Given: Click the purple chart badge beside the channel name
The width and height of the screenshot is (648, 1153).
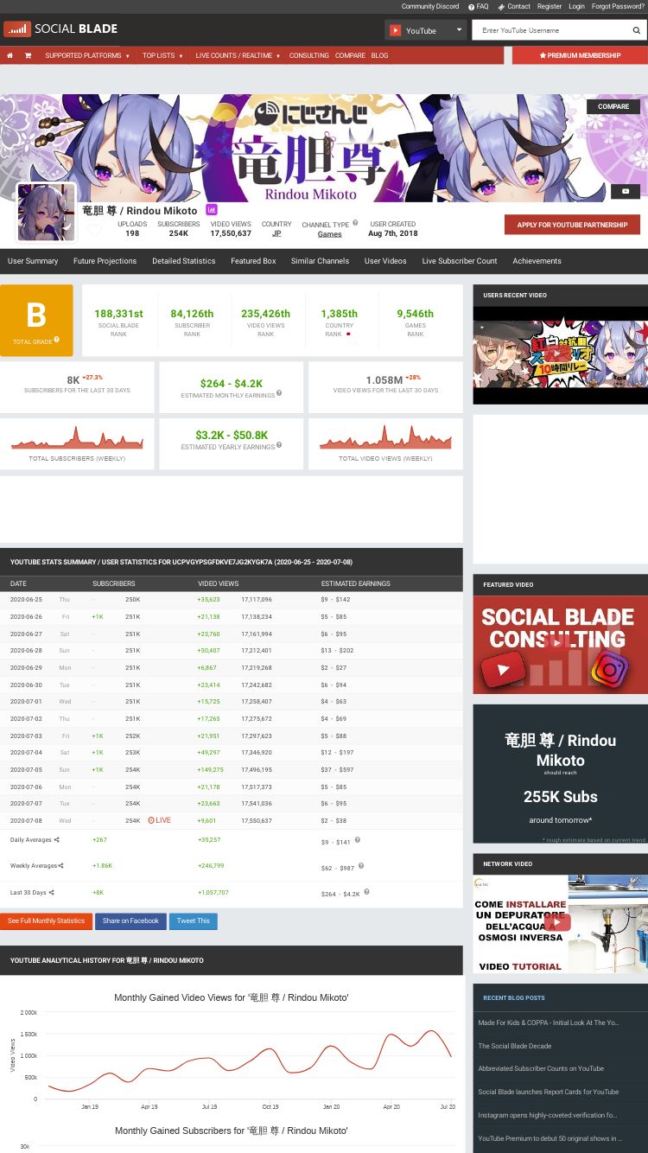Looking at the screenshot, I should (x=212, y=210).
